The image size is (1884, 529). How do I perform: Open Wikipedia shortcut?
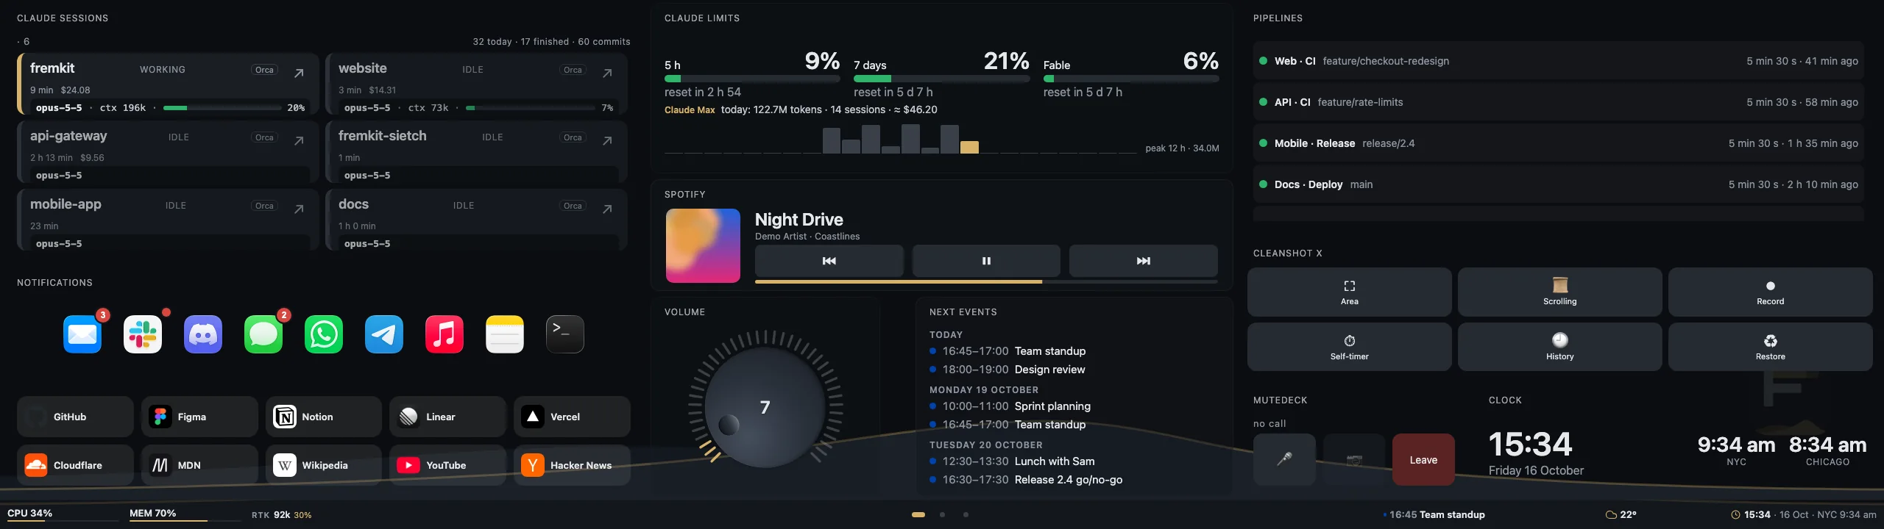pos(324,465)
